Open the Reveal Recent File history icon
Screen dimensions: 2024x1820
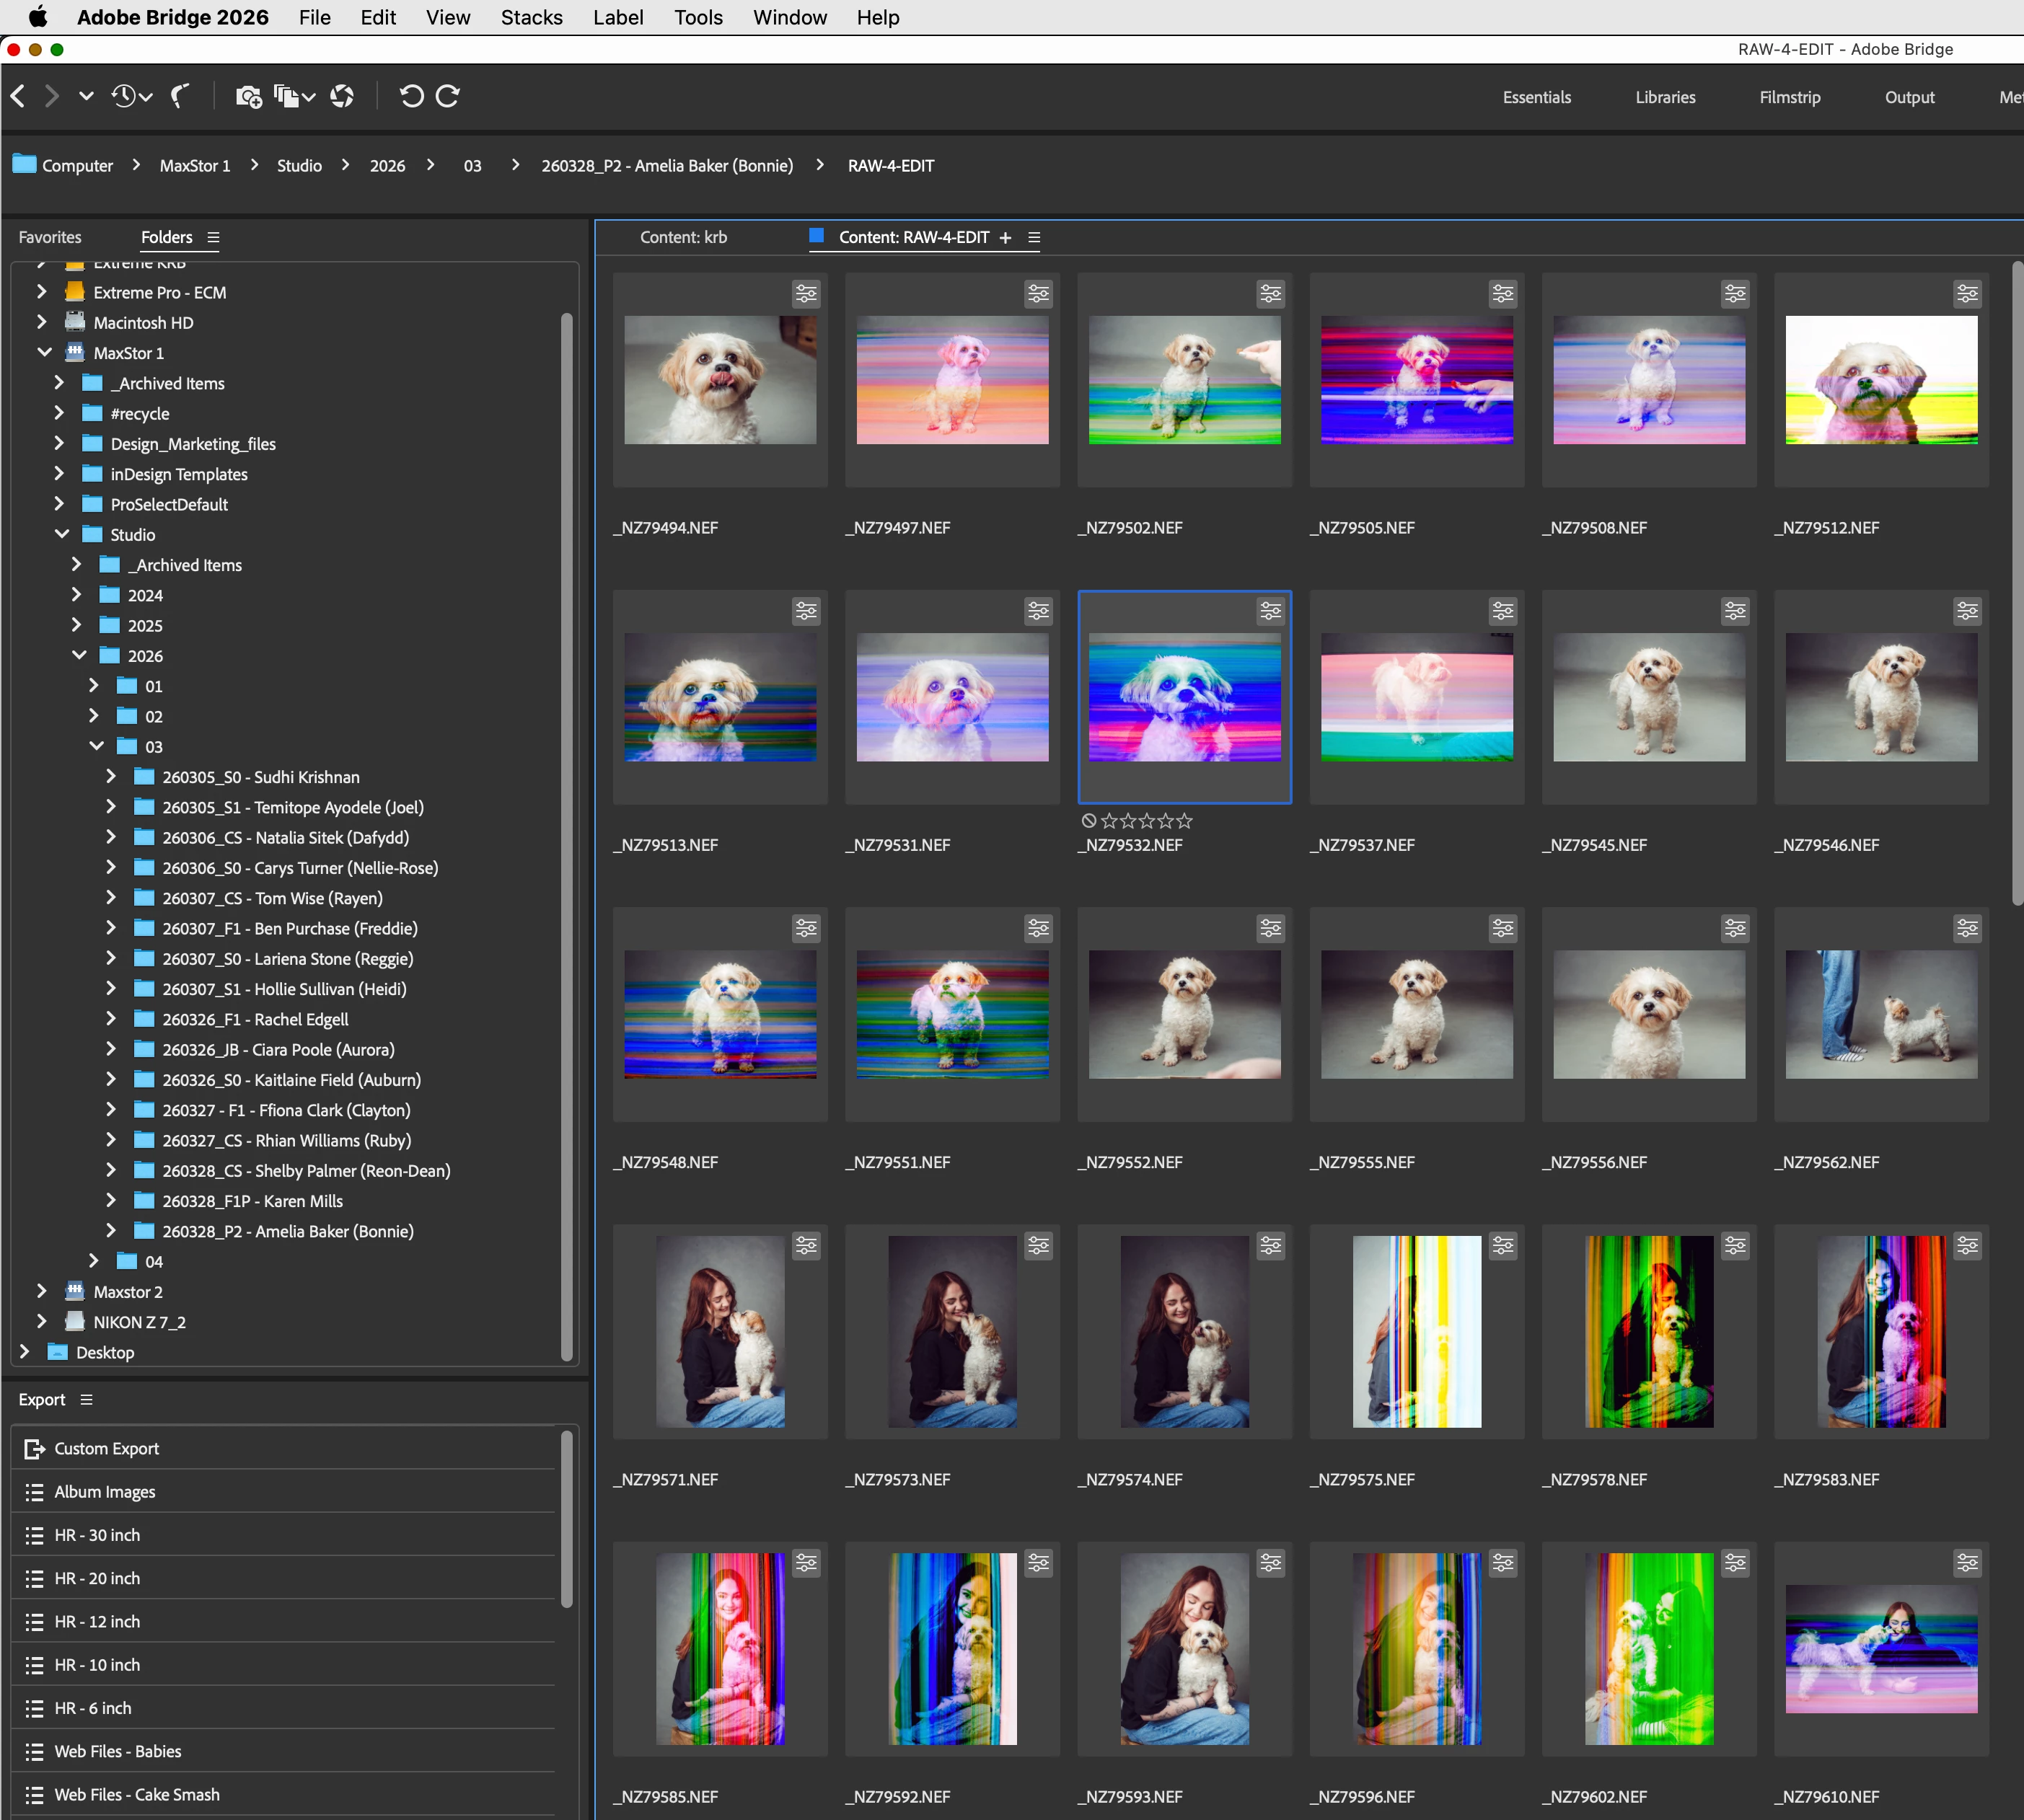pos(124,96)
